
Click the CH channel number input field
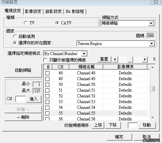(20, 99)
